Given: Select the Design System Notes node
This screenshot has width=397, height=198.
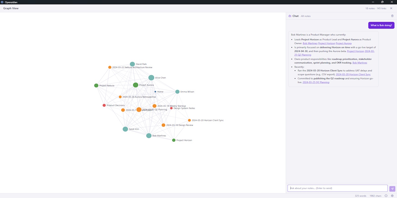Looking at the screenshot, I should (x=172, y=108).
